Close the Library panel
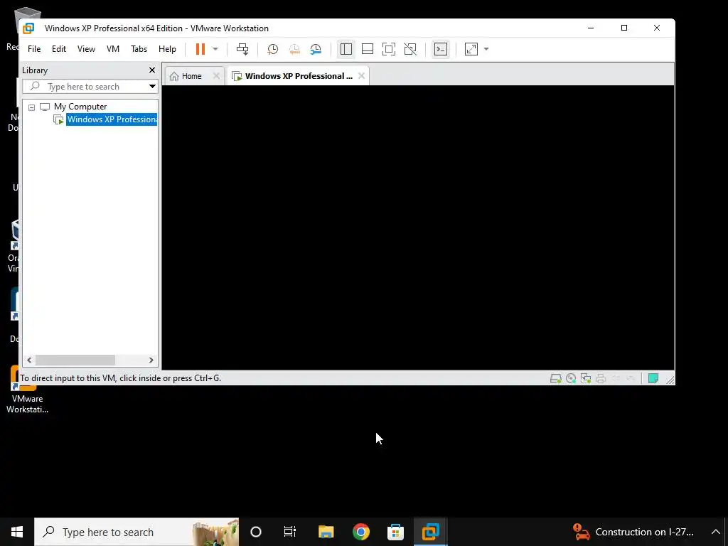This screenshot has height=546, width=728. coord(152,70)
